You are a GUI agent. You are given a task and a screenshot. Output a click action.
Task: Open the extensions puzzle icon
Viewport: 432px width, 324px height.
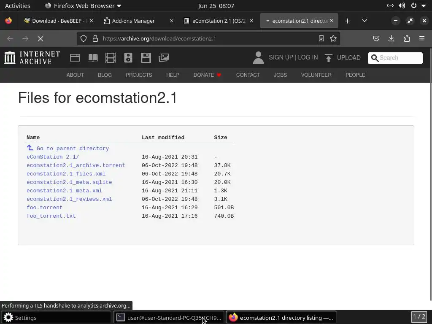[407, 38]
